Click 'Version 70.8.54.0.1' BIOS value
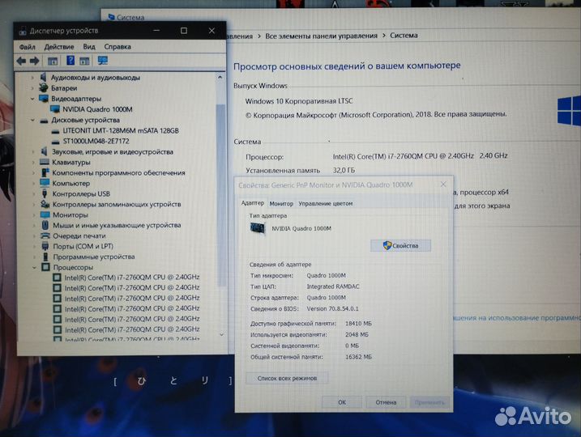 coord(332,308)
